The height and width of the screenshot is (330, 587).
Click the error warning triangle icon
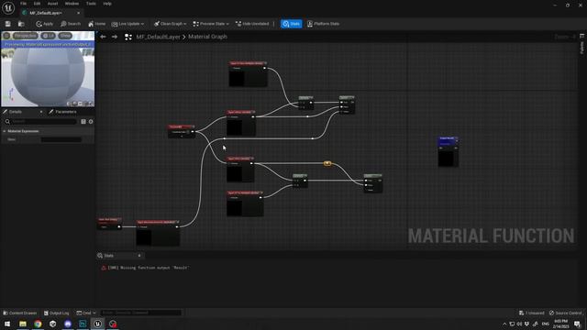click(104, 268)
